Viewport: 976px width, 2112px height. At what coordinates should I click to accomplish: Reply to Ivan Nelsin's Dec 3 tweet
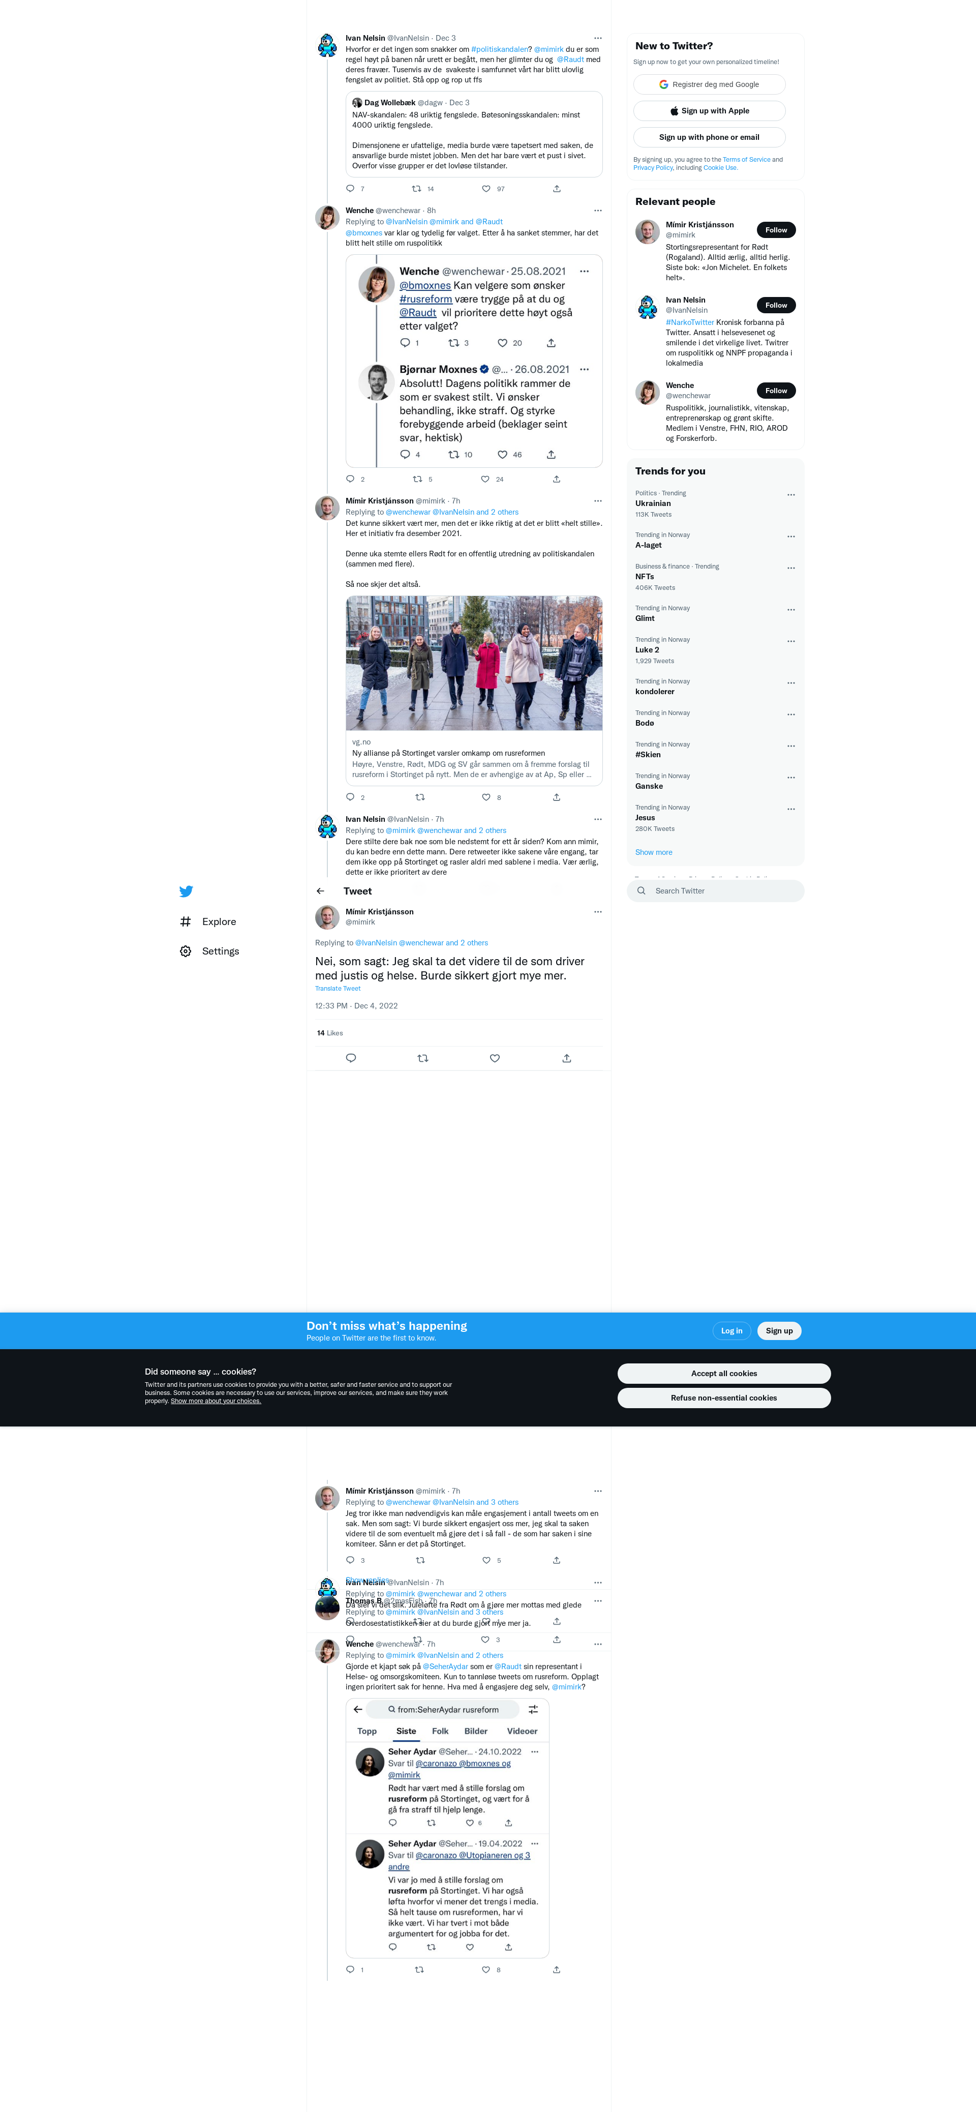pos(351,189)
